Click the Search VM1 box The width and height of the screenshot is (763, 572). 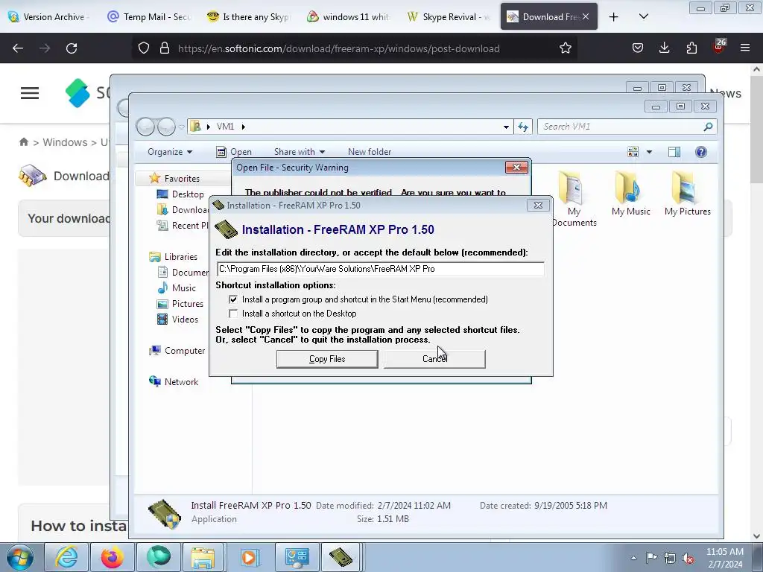621,127
